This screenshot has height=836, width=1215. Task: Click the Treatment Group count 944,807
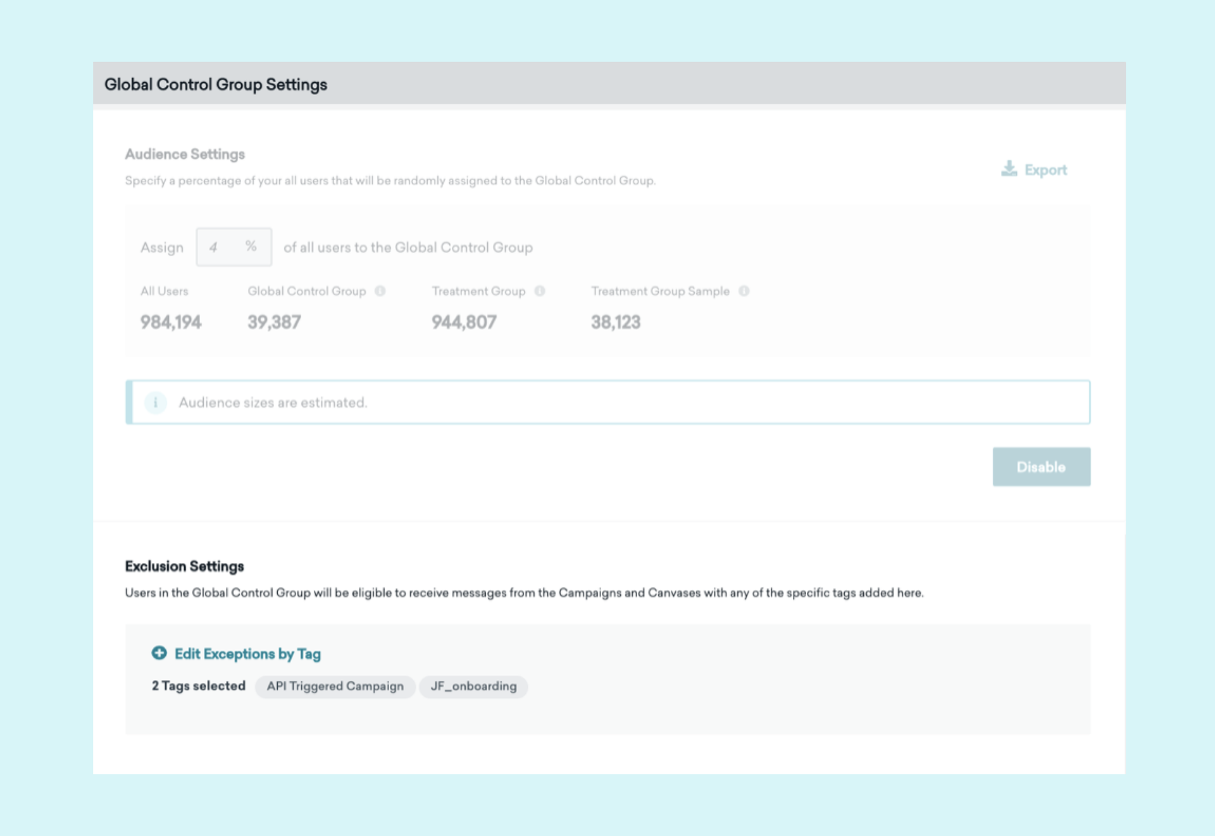coord(464,323)
